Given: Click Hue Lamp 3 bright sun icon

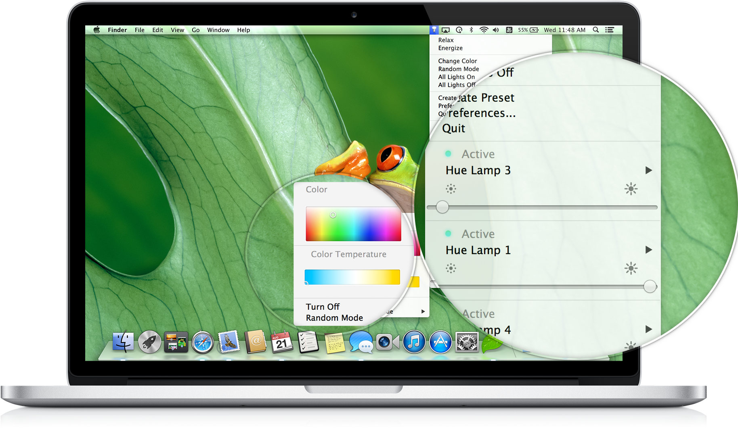Looking at the screenshot, I should tap(631, 189).
